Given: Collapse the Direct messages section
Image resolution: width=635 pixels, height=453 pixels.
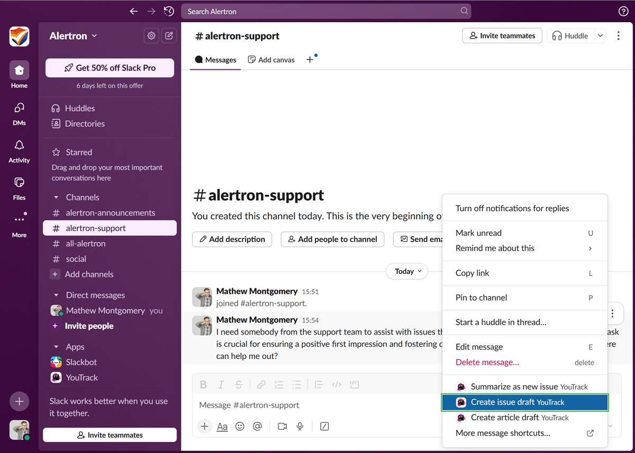Looking at the screenshot, I should (x=56, y=295).
